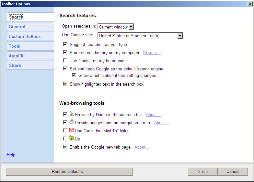Screen dimensions: 254x182
Task: Click the Search features heading
Action: pos(78,16)
